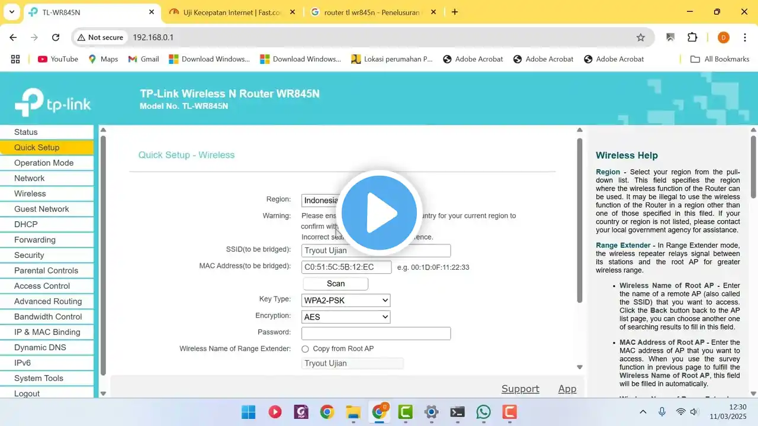The width and height of the screenshot is (758, 426).
Task: Open Advanced Routing in the sidebar
Action: point(47,301)
